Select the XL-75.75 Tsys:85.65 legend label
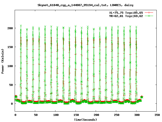The height and width of the screenshot is (122, 162). 126,12
